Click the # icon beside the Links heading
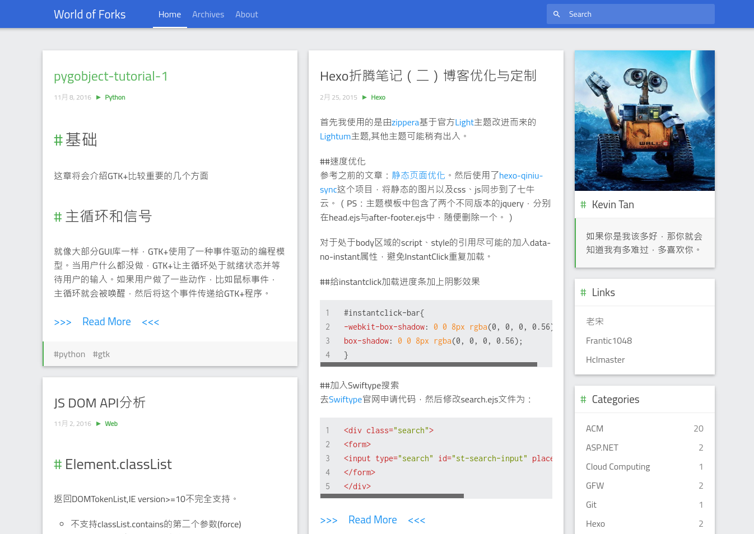754x534 pixels. point(583,292)
